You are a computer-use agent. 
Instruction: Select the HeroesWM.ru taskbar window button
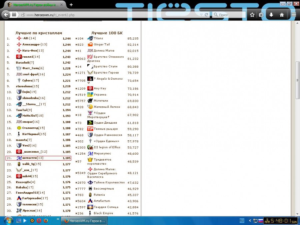tap(84, 221)
